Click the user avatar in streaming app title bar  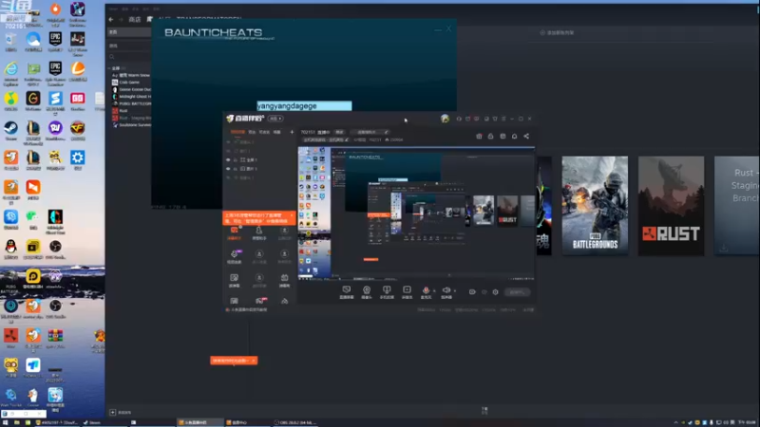445,119
